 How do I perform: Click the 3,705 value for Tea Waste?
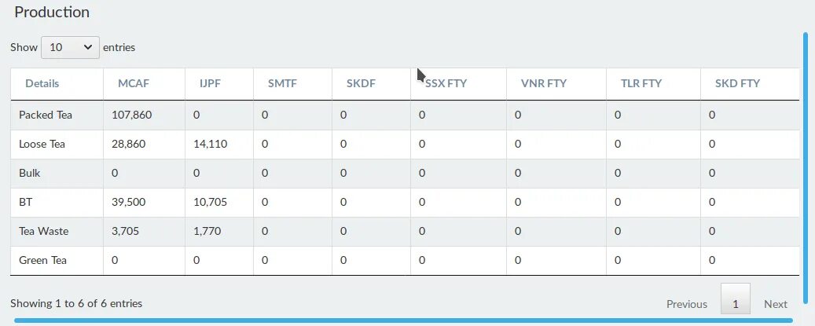[x=125, y=232]
